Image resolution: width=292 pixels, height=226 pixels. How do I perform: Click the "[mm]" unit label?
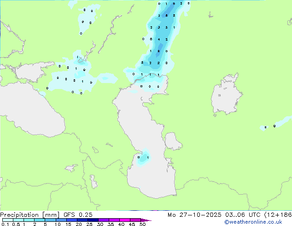click(51, 215)
